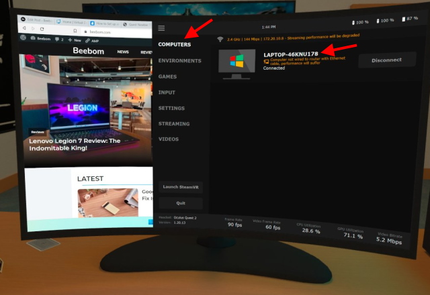Reload the Beebom page in browser

tap(42, 29)
